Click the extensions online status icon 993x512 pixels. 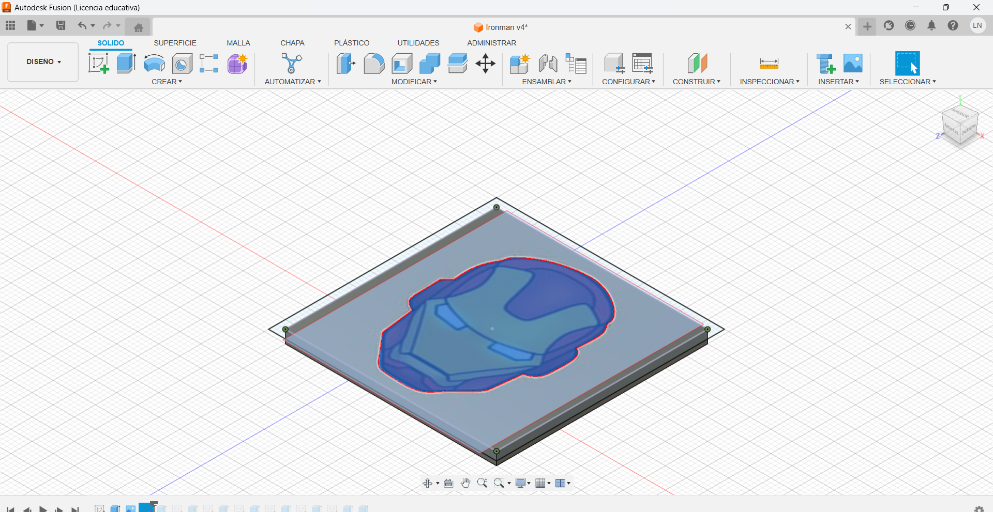click(x=889, y=25)
